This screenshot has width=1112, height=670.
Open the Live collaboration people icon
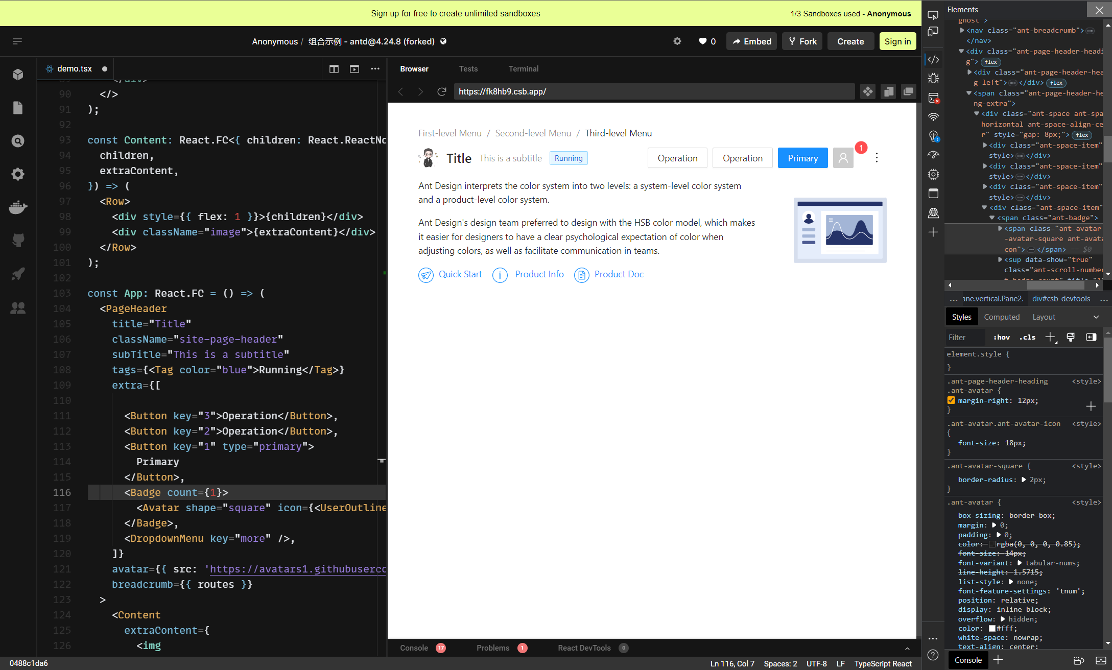pyautogui.click(x=18, y=307)
